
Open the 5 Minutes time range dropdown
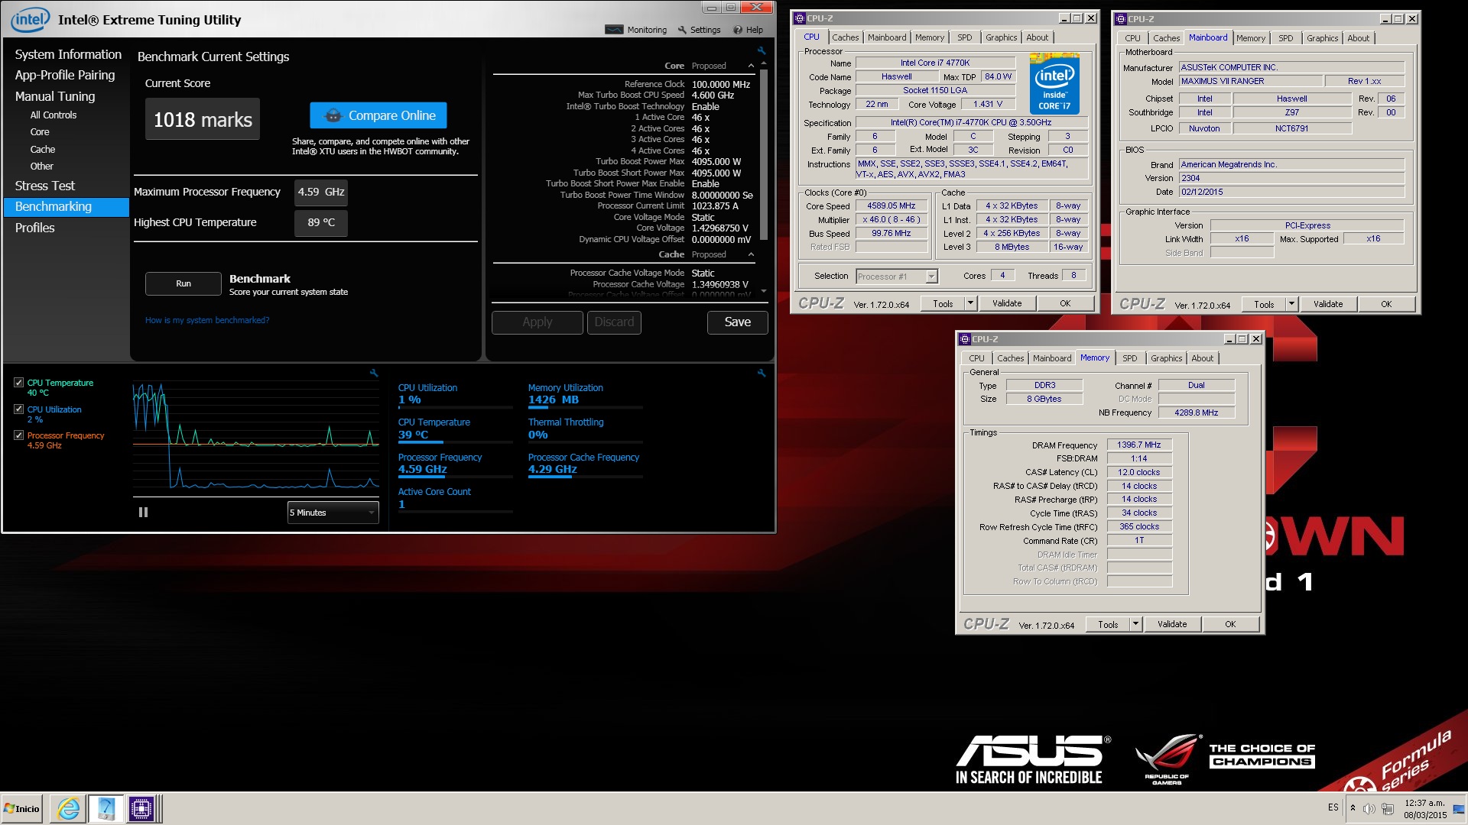333,513
